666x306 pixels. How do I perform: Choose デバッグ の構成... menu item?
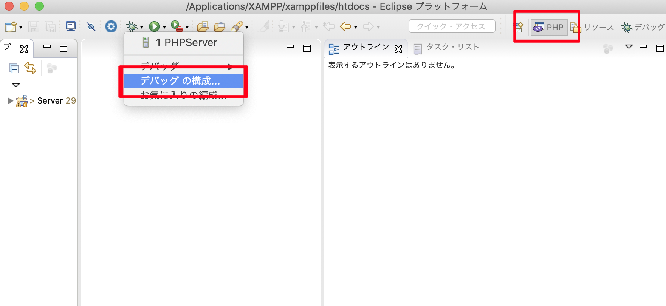point(184,81)
